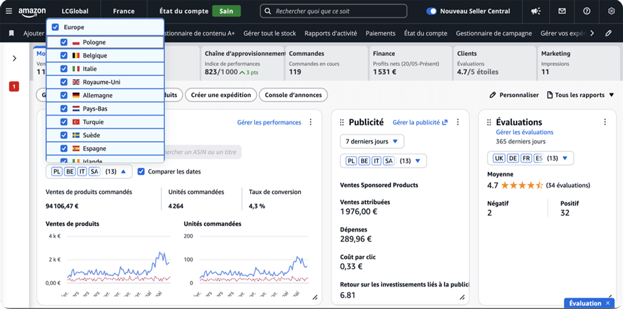
Task: Uncheck the Belgique checkbox
Action: click(64, 56)
